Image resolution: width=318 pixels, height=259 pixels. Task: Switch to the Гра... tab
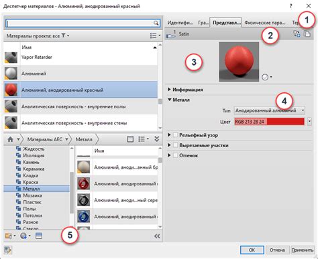point(203,23)
